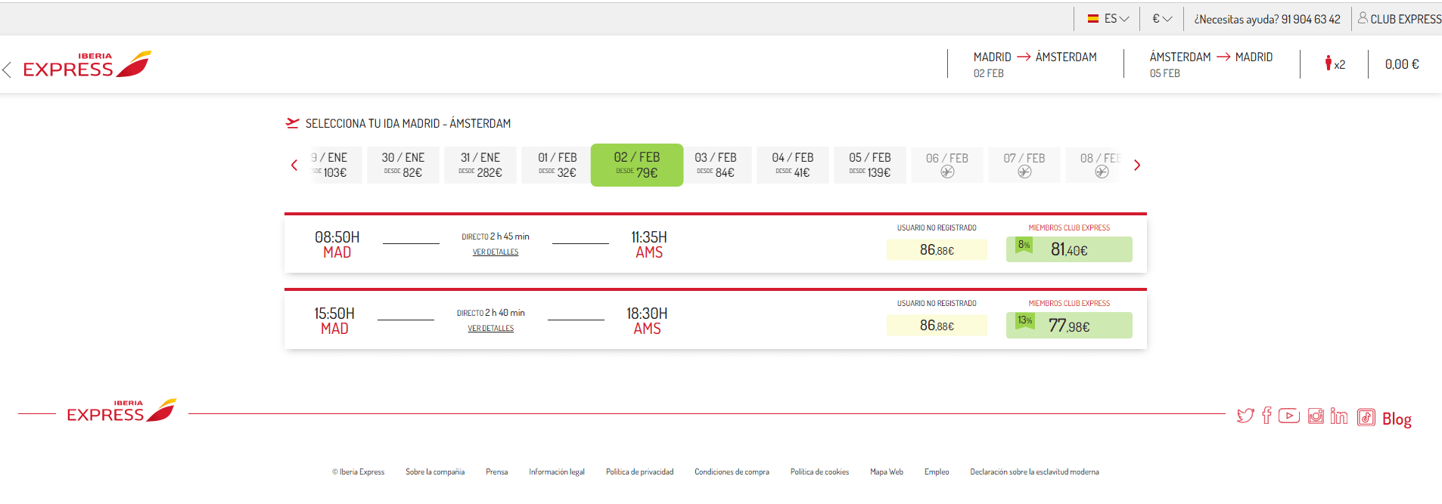Open the Instagram social icon
The height and width of the screenshot is (504, 1442).
point(1316,416)
